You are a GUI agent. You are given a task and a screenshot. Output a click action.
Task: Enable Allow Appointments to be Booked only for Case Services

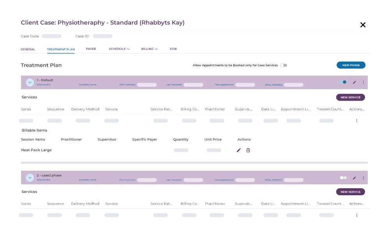(x=284, y=65)
